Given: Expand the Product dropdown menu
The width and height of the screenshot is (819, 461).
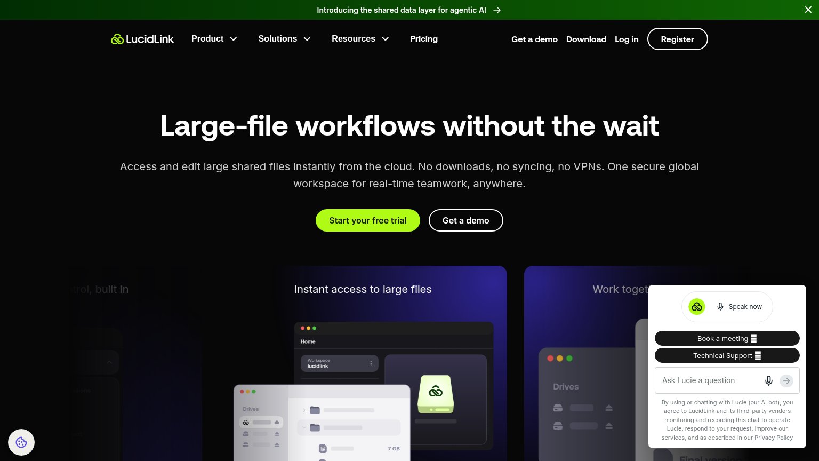Looking at the screenshot, I should tap(214, 39).
